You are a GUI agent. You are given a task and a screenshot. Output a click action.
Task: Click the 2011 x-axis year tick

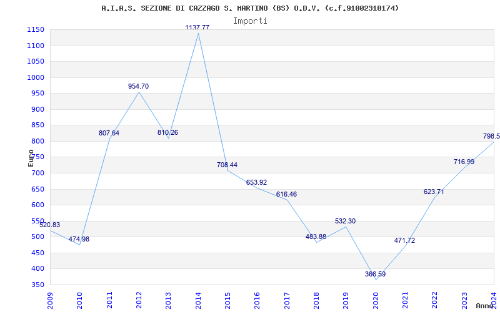(109, 300)
